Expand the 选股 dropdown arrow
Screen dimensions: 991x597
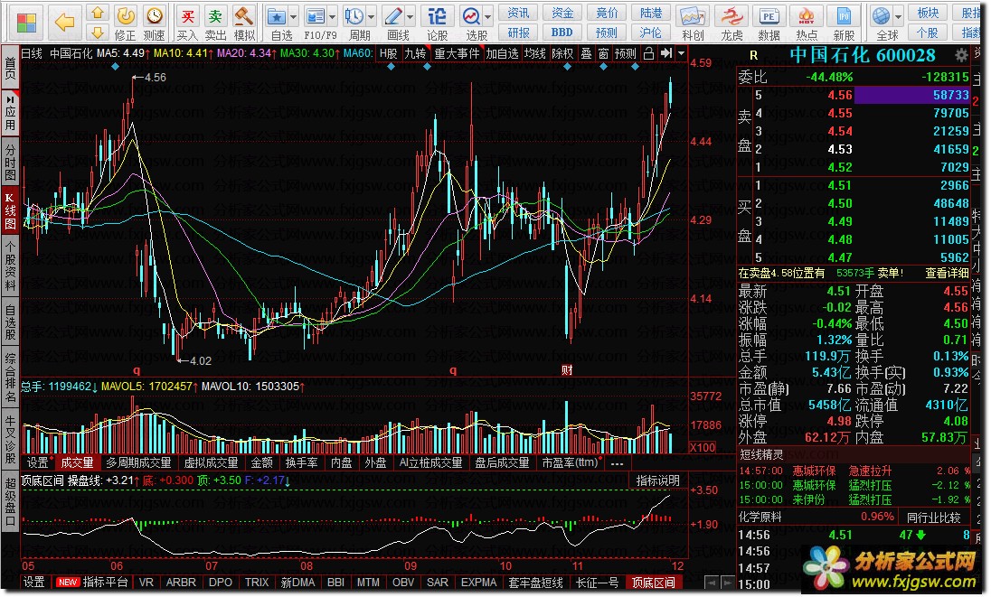click(488, 17)
